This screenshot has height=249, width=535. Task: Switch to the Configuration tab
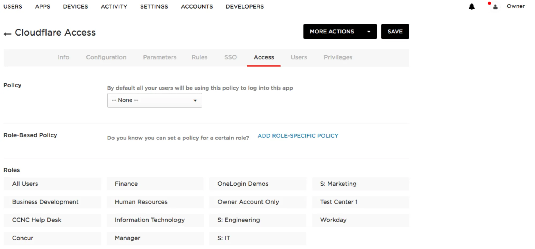[106, 57]
